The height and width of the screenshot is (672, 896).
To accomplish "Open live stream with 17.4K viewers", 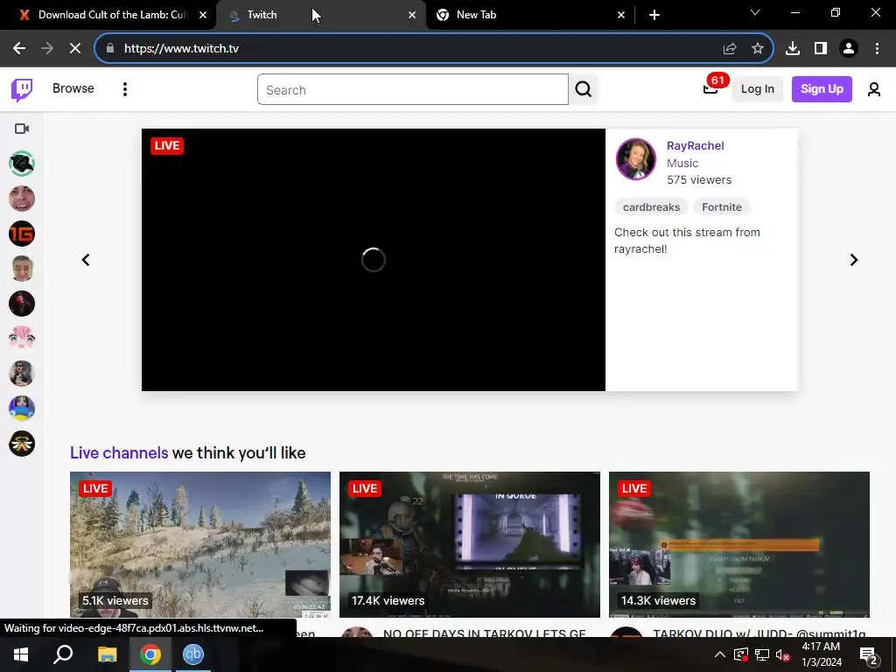I will [470, 544].
